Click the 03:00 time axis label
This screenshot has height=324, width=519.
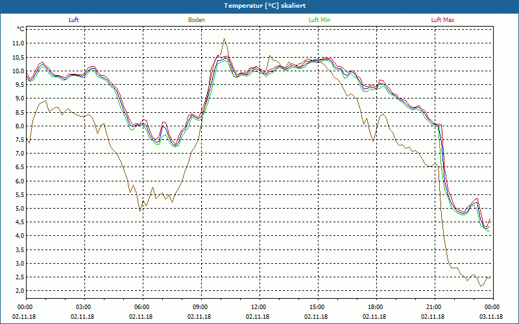coord(84,307)
